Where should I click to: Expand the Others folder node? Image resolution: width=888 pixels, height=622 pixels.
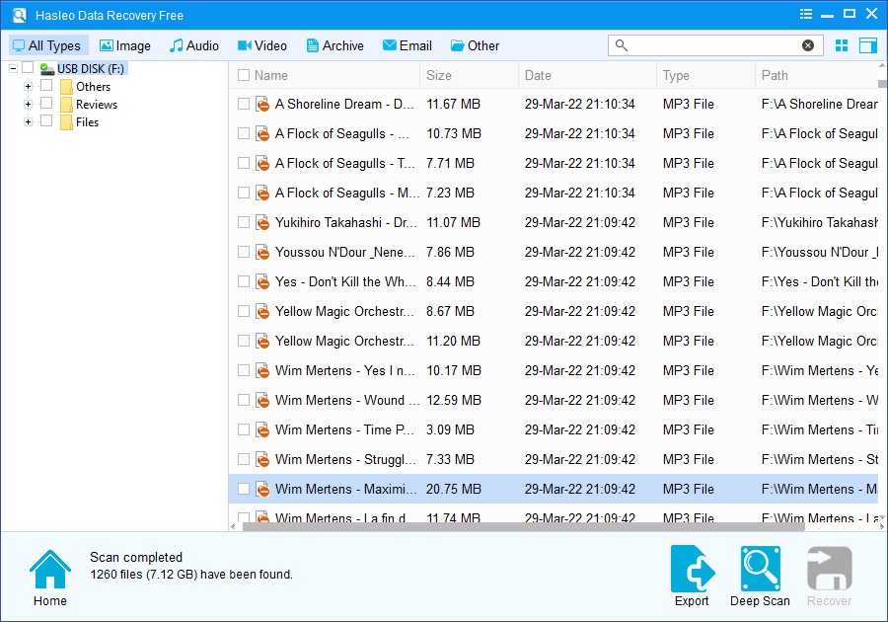pyautogui.click(x=29, y=87)
